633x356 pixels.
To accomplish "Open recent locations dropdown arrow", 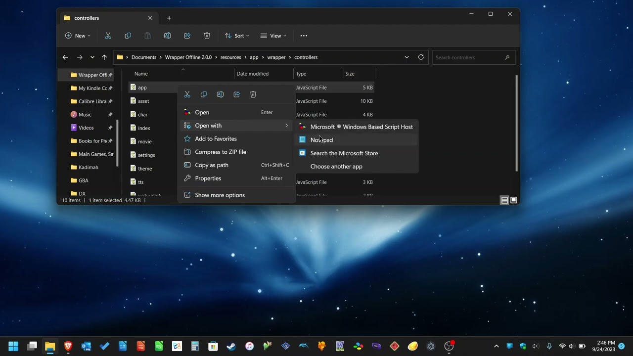I will point(92,57).
